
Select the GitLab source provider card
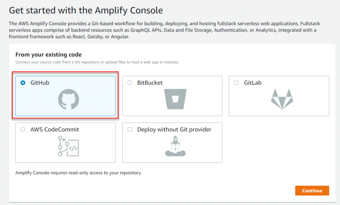279,96
